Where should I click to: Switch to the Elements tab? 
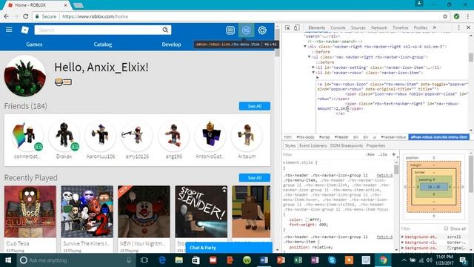(x=316, y=27)
